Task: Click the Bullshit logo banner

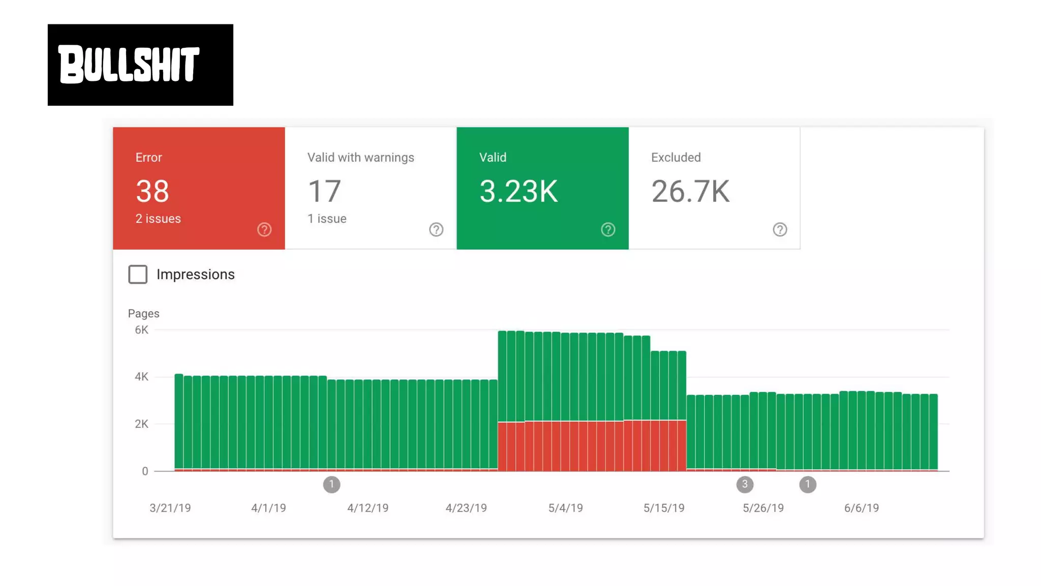Action: (140, 65)
